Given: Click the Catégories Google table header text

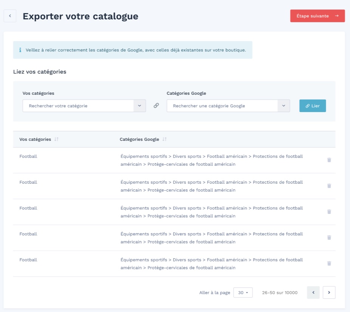Looking at the screenshot, I should tap(139, 139).
